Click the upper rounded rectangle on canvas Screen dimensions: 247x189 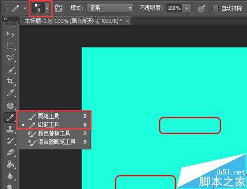pos(190,125)
